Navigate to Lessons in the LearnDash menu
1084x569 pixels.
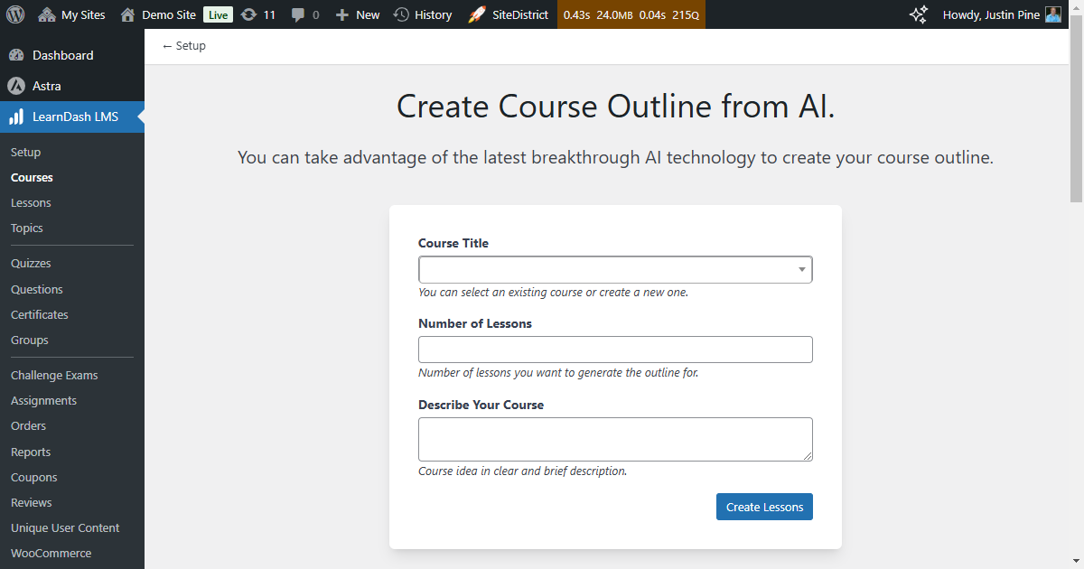31,202
